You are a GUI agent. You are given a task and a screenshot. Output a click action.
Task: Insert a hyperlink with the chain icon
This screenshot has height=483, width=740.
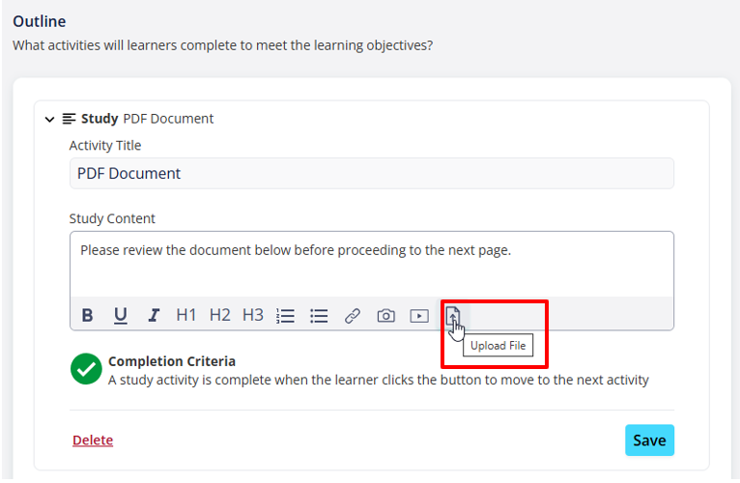tap(353, 315)
